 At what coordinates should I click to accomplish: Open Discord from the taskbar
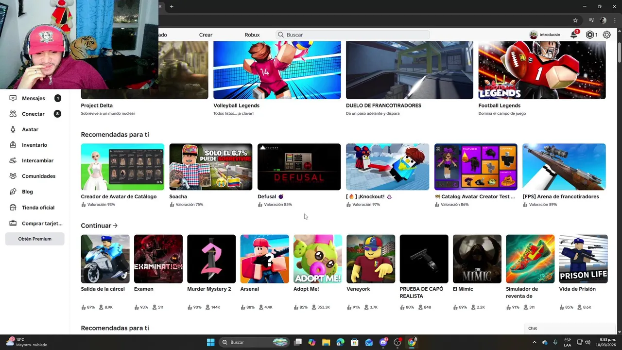(x=383, y=342)
